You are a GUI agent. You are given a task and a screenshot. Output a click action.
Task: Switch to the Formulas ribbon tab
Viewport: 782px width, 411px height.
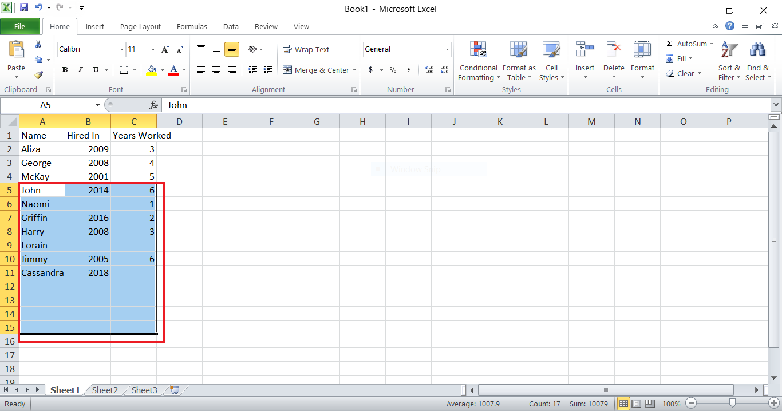(192, 26)
